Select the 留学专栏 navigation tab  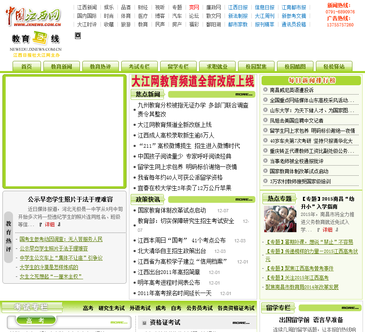coord(178,66)
